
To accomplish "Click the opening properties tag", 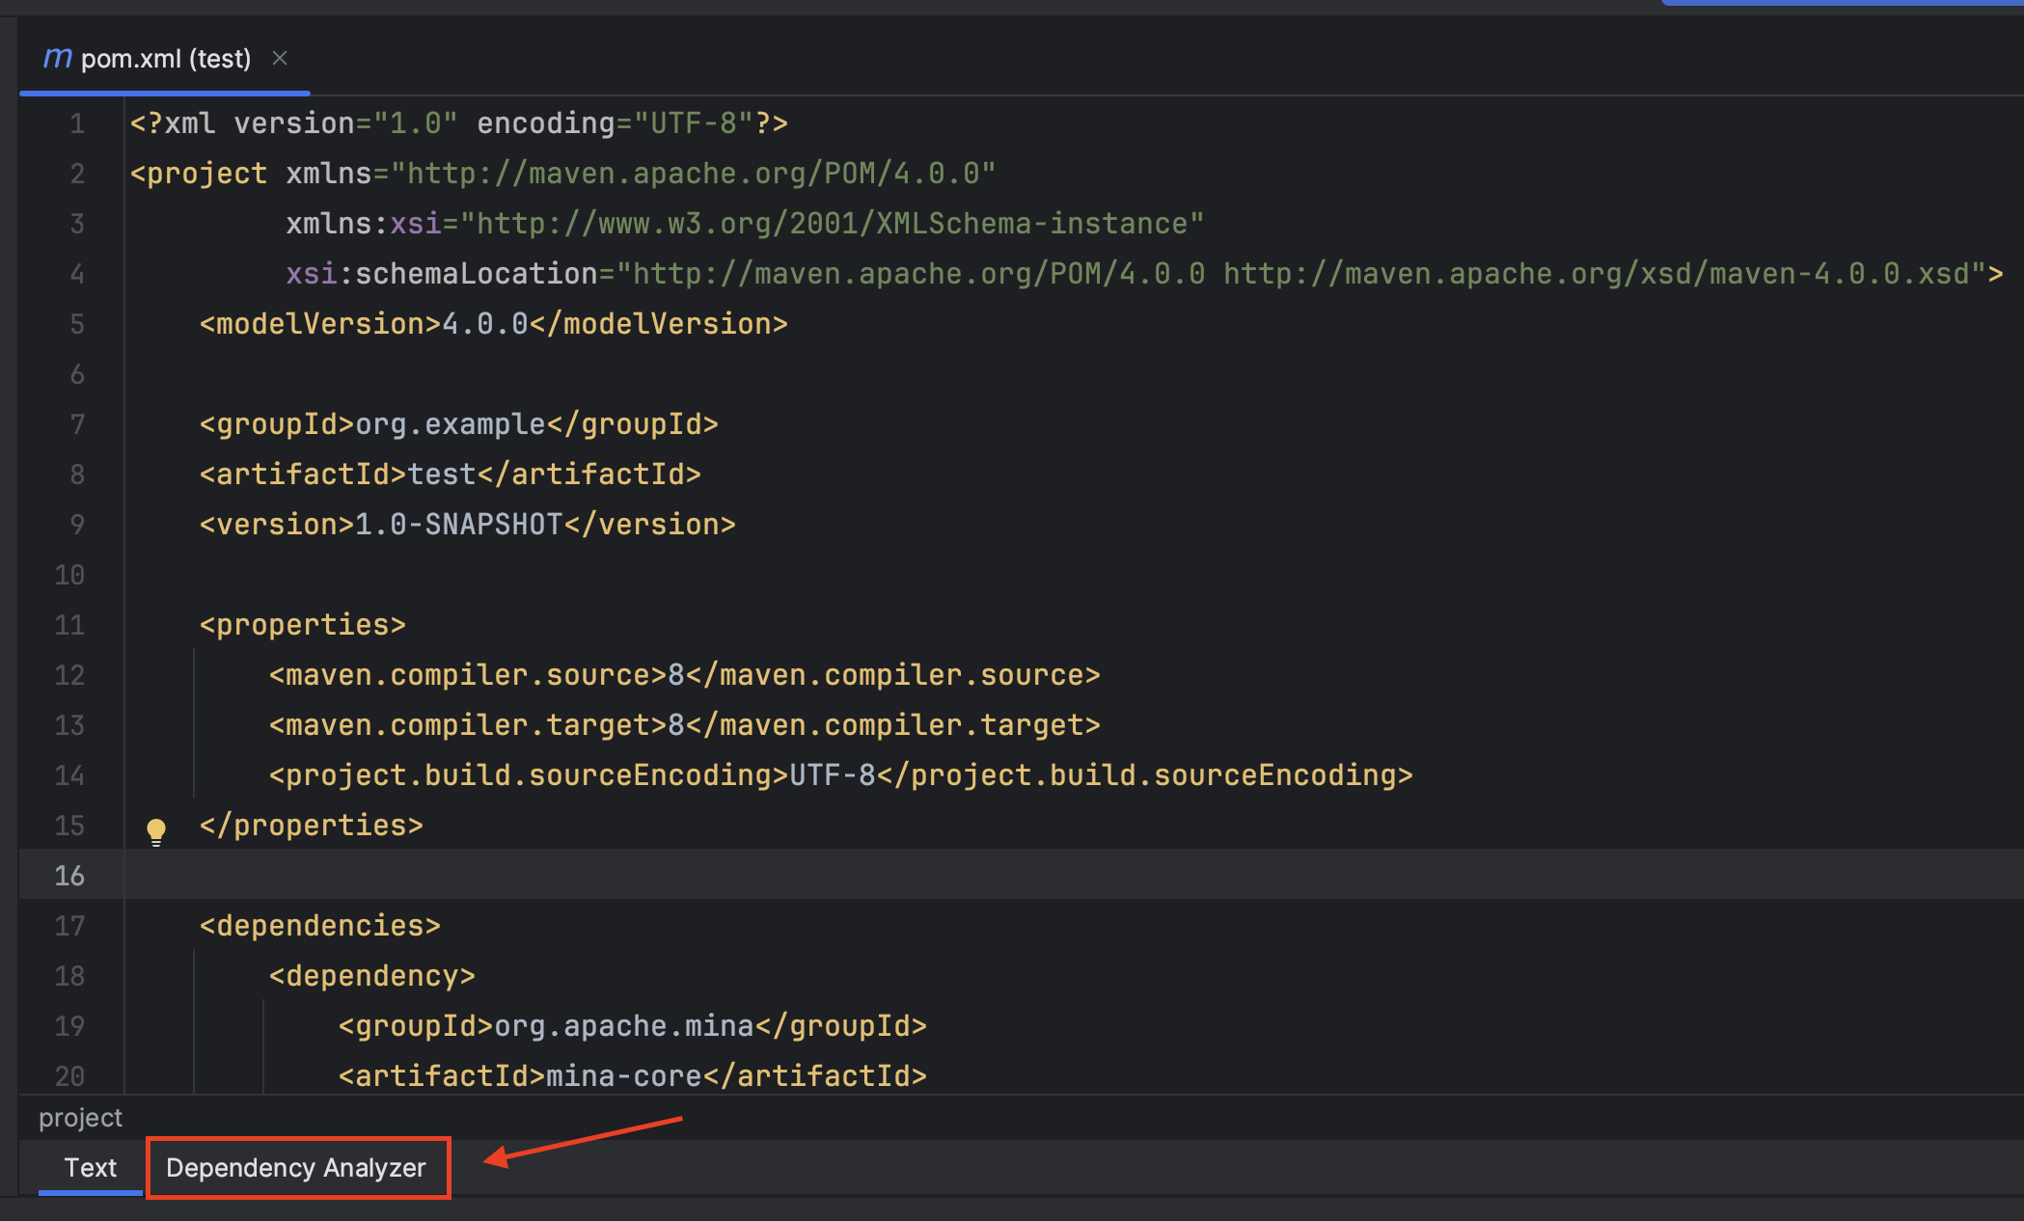I will point(302,625).
